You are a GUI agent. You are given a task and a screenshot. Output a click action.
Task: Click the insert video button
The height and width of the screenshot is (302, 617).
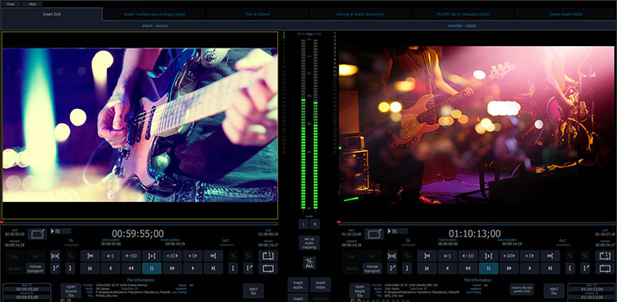tap(320, 285)
